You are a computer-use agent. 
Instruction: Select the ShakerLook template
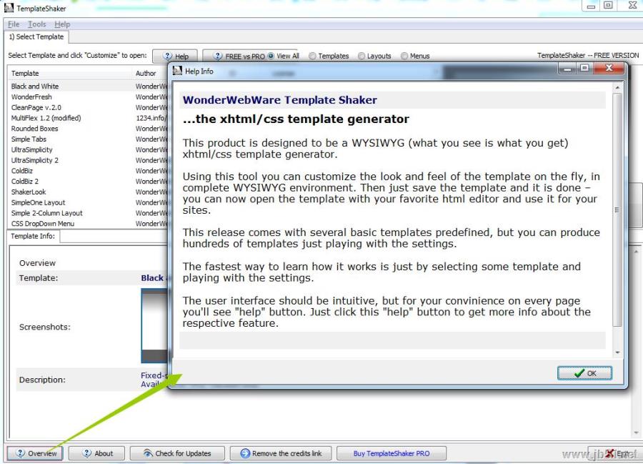click(88, 192)
